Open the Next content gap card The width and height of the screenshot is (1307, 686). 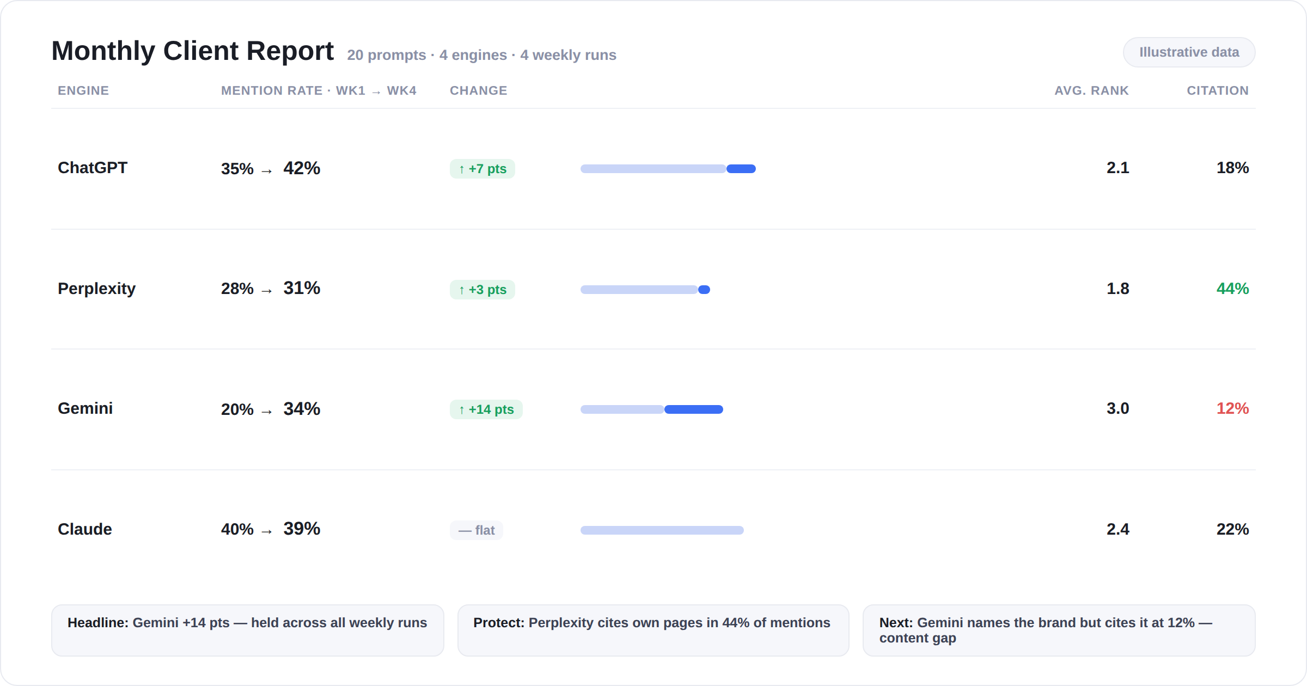pyautogui.click(x=1059, y=630)
